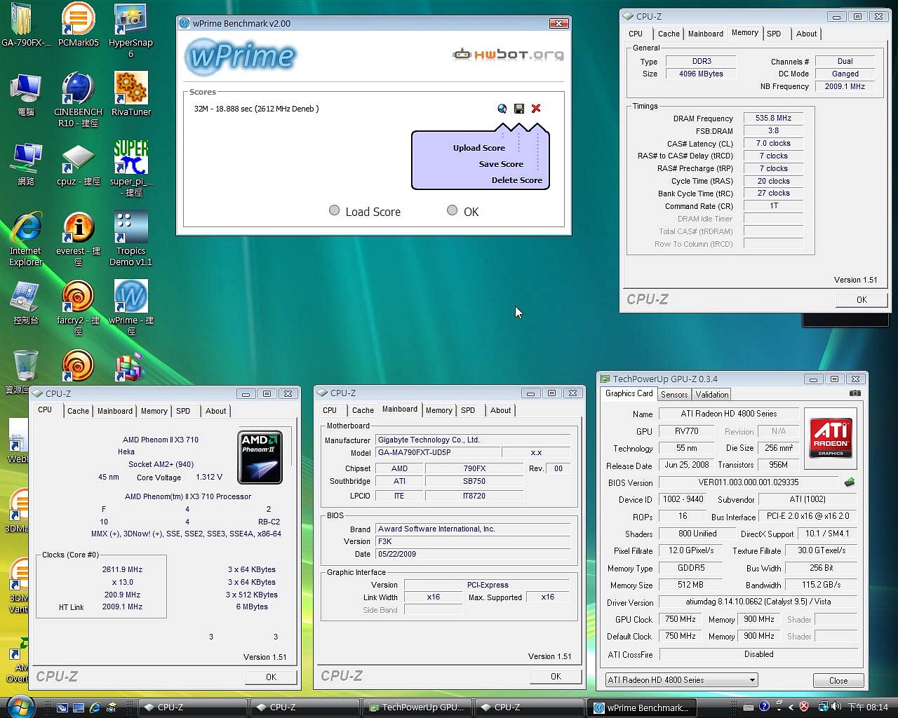Screen dimensions: 898x718
Task: Click the blue help question mark tray icon
Action: click(764, 707)
